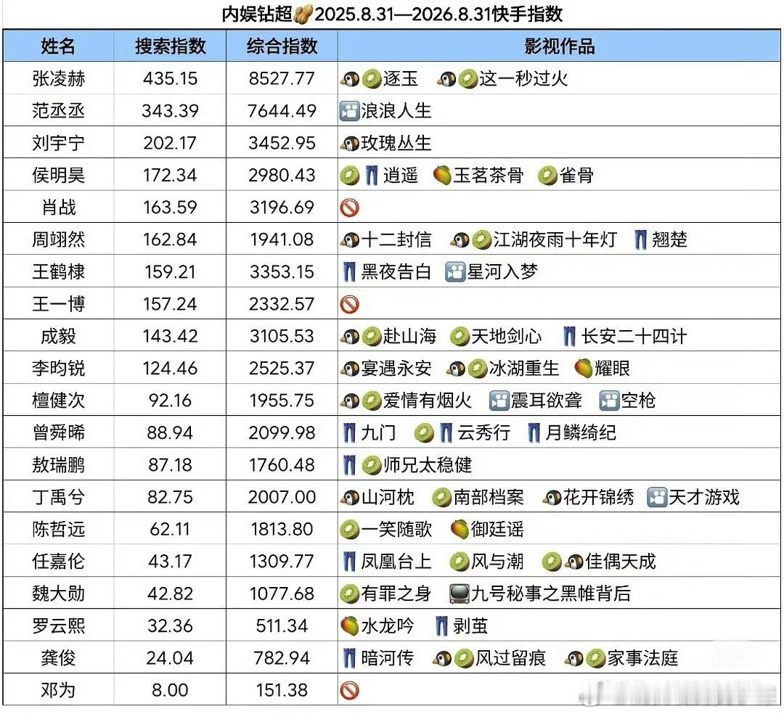Click search index value 435.15
The width and height of the screenshot is (784, 714).
(170, 78)
